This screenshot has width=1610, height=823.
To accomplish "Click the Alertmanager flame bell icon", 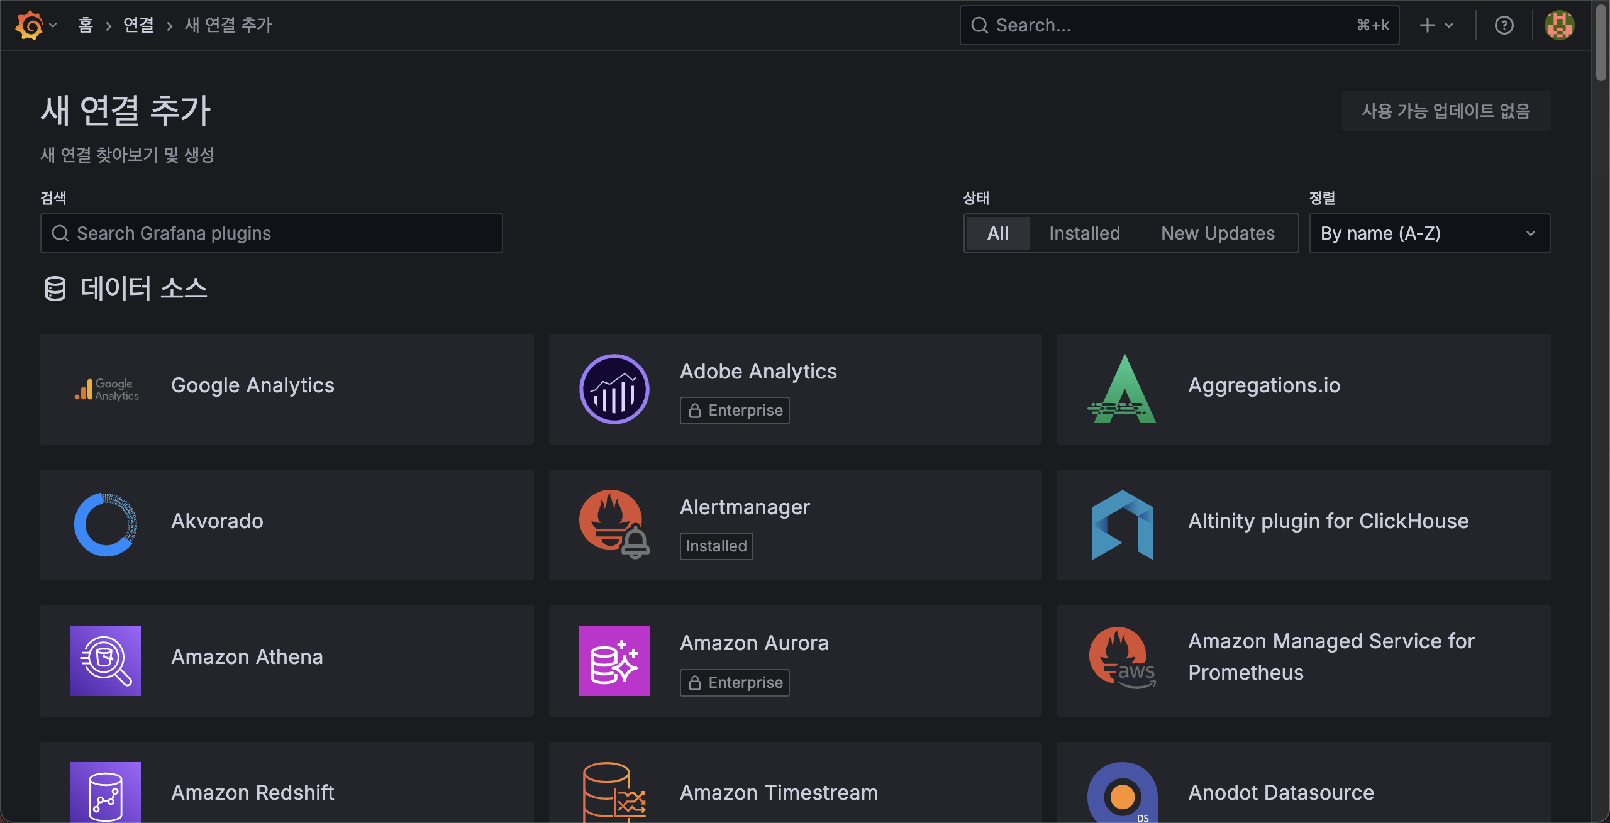I will click(614, 525).
